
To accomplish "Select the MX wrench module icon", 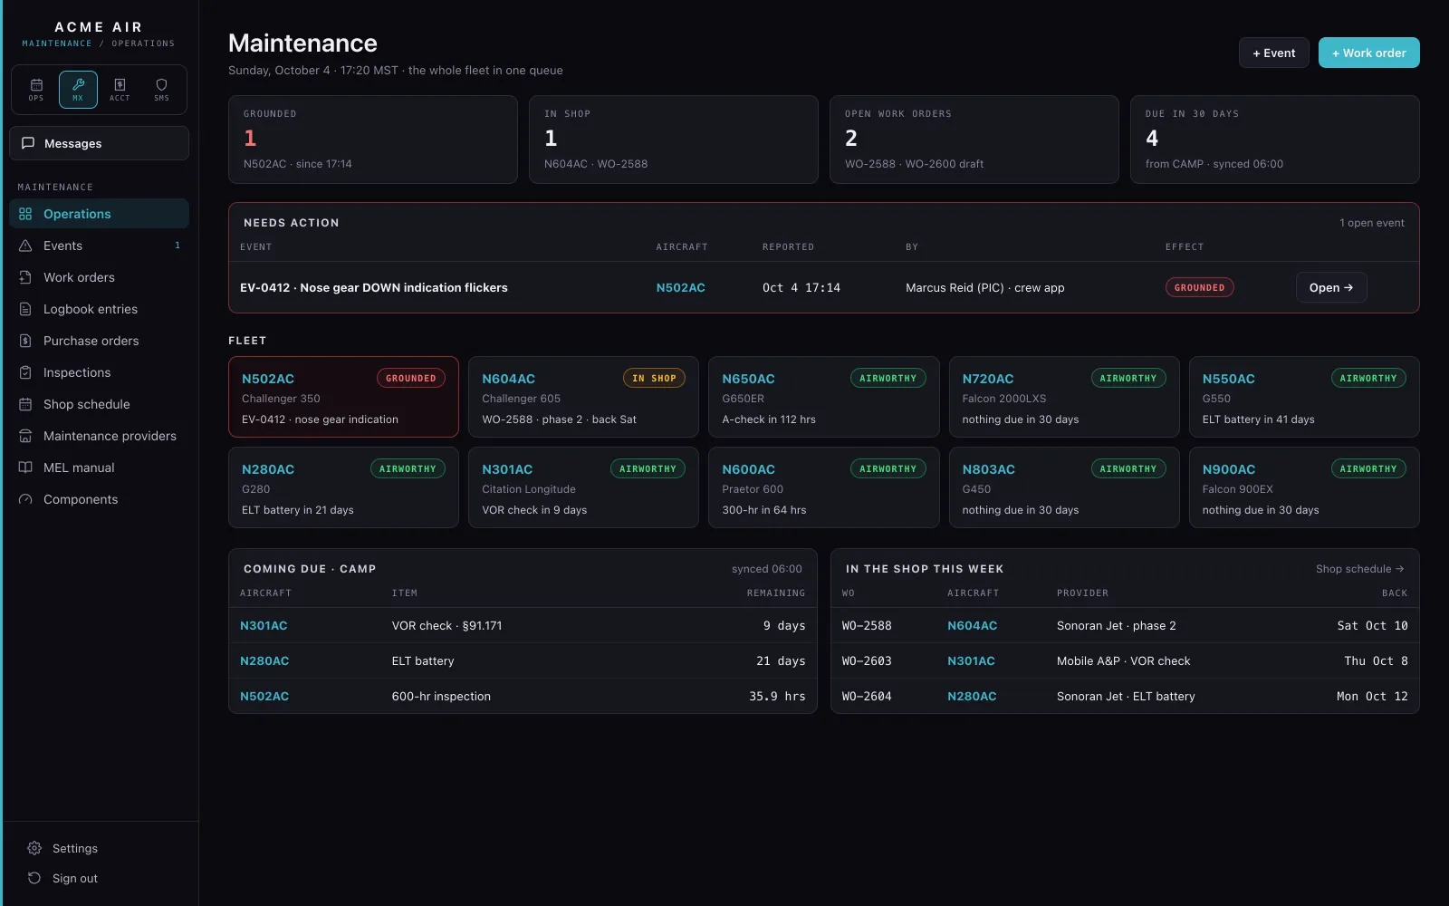I will coord(78,90).
